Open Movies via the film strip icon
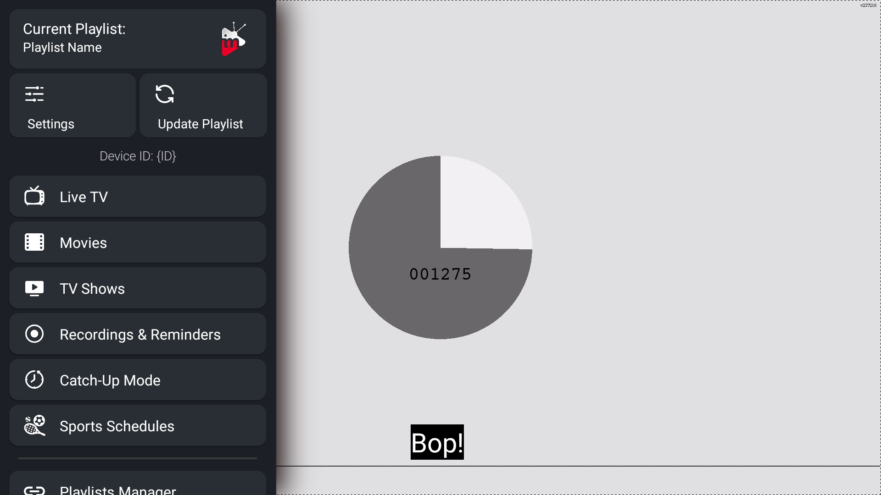This screenshot has width=881, height=495. (x=33, y=242)
